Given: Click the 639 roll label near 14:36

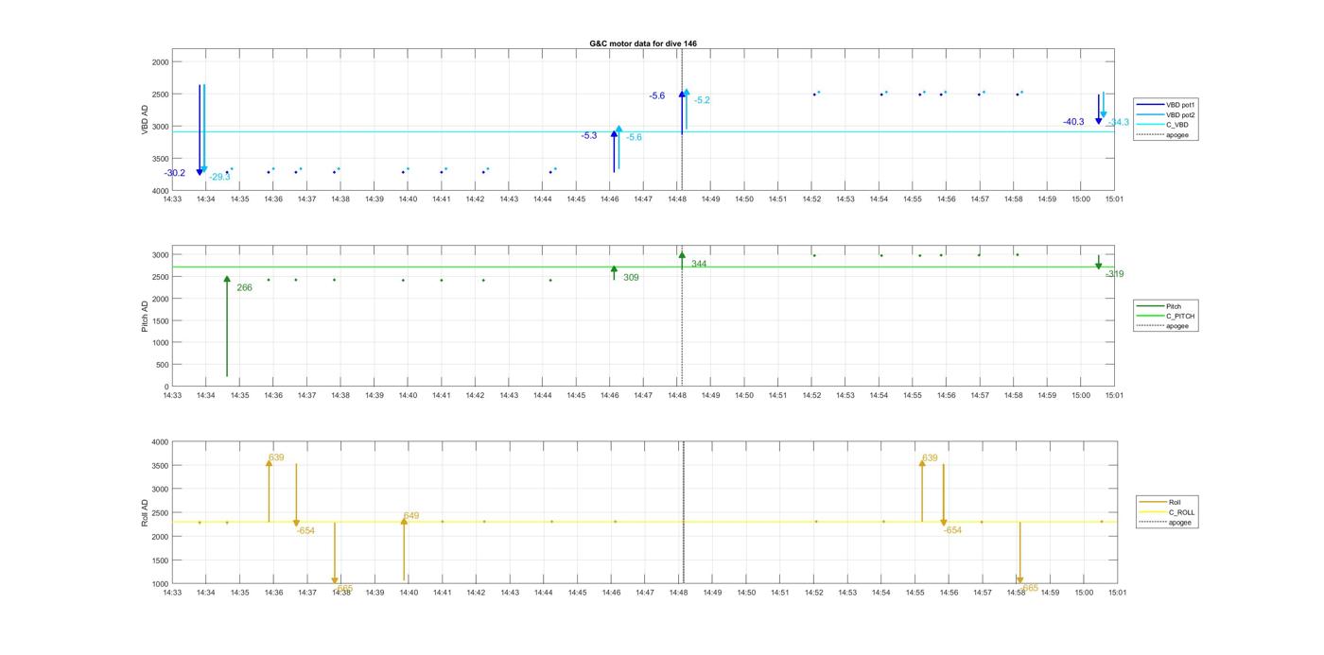Looking at the screenshot, I should [x=276, y=457].
